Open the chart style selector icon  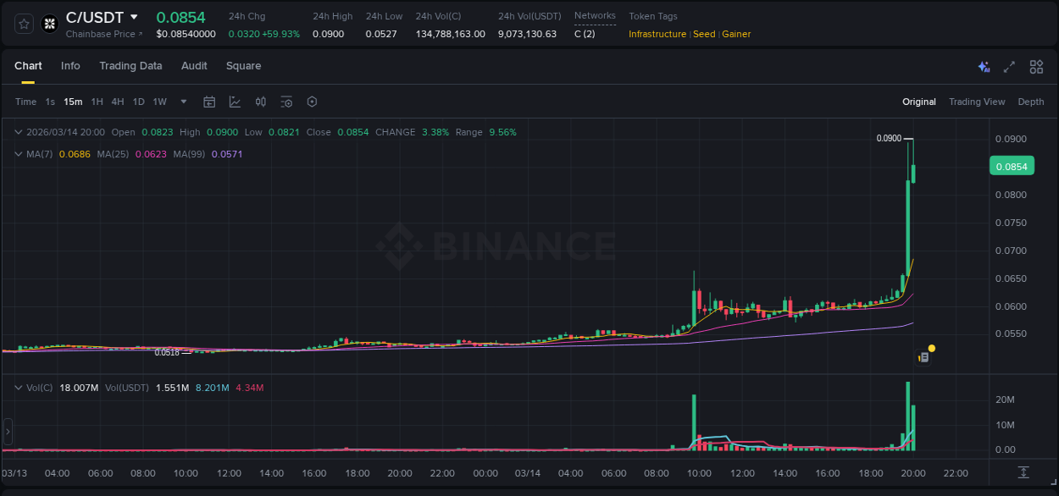point(235,102)
